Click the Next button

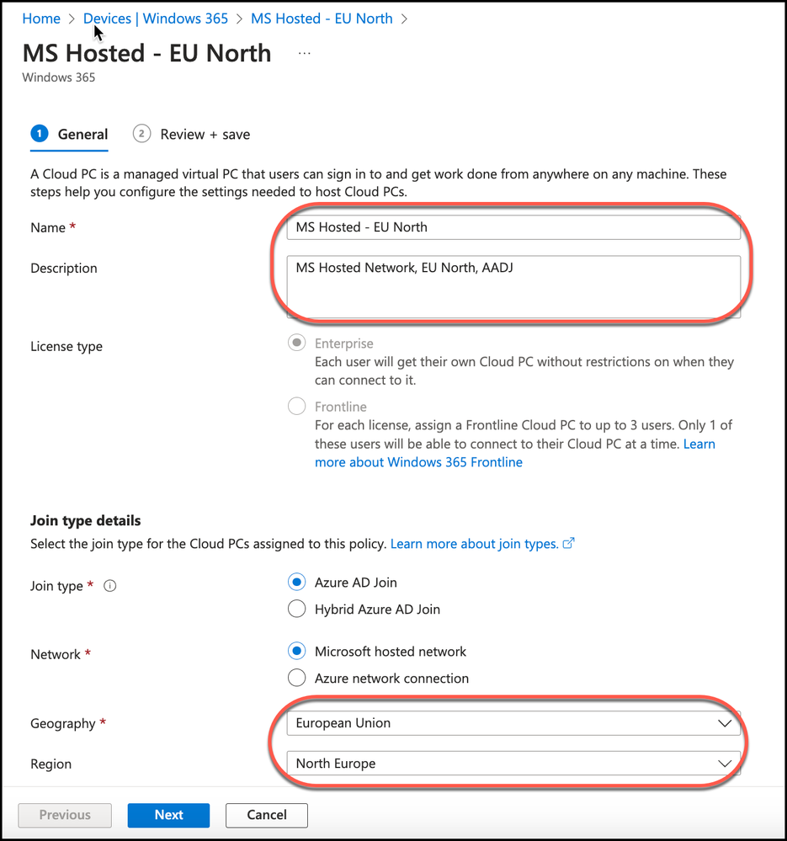(x=168, y=815)
